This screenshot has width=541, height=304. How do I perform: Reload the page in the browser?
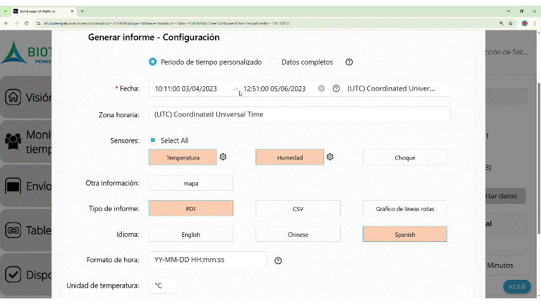(x=26, y=23)
